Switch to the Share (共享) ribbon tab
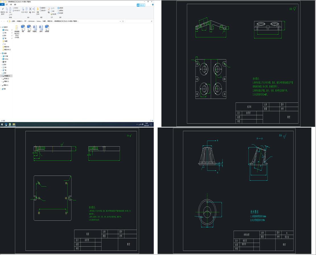316x255 pixels. [x=11, y=5]
